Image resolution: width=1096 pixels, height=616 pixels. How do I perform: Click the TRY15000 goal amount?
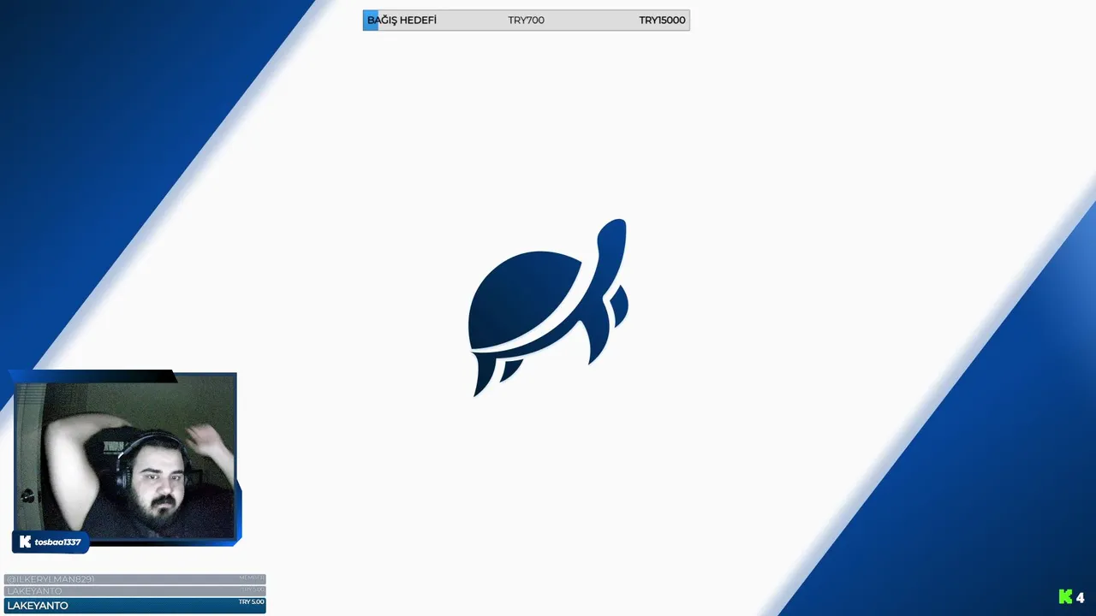[x=662, y=21]
